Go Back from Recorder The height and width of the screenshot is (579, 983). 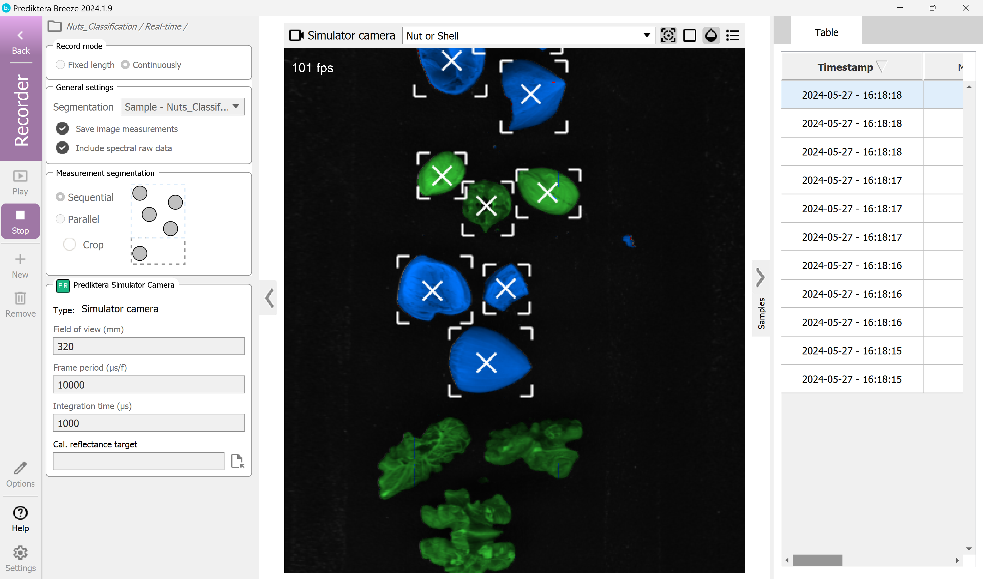20,42
